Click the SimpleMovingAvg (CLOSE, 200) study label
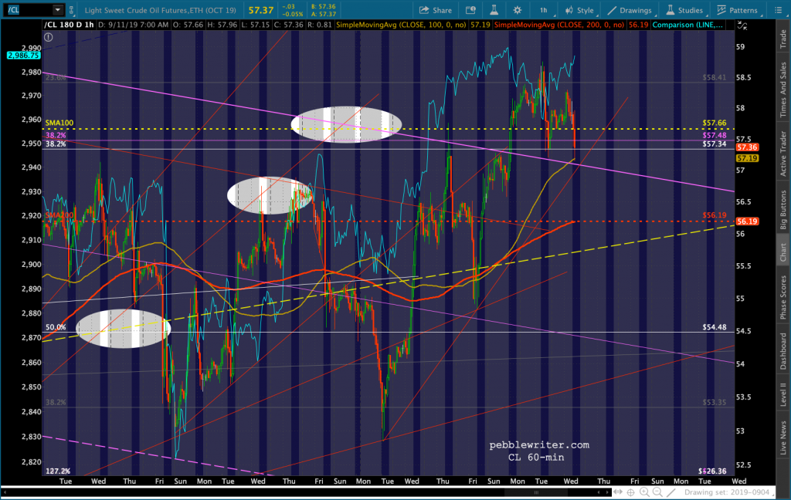This screenshot has height=500, width=791. pos(559,25)
